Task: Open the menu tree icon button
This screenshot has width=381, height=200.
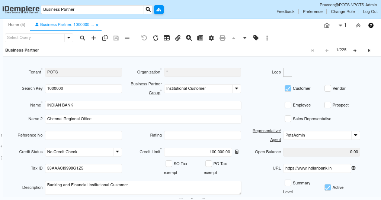Action: click(x=159, y=9)
